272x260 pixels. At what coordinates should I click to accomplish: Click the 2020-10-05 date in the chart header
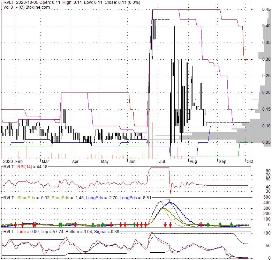coord(27,2)
